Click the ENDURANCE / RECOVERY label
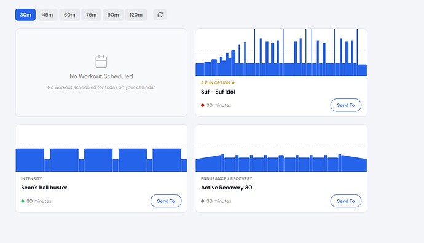424x243 pixels. pos(227,178)
